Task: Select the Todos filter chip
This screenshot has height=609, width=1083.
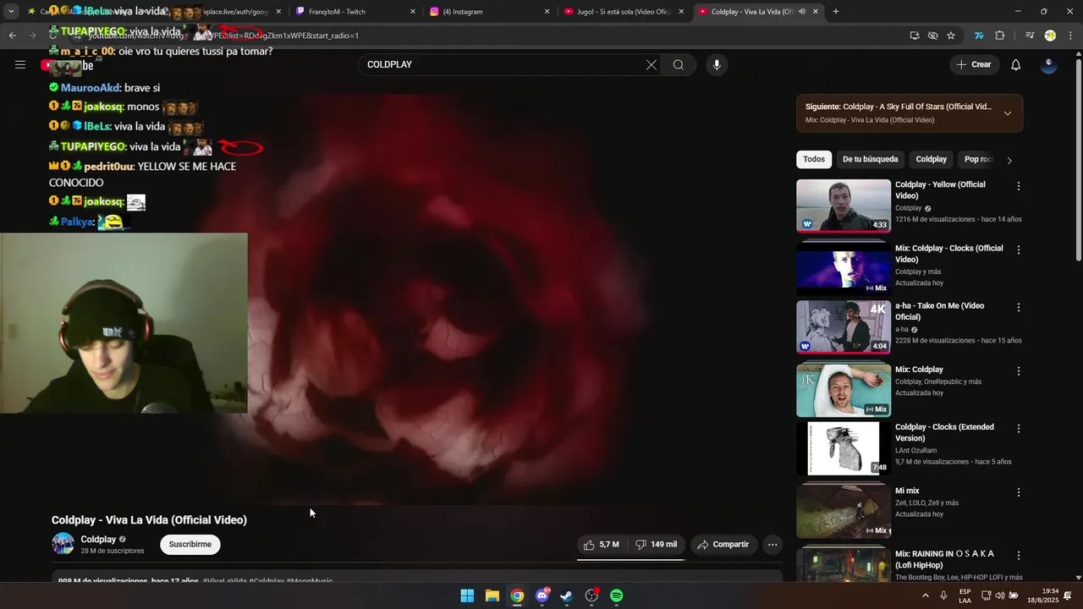Action: click(814, 159)
